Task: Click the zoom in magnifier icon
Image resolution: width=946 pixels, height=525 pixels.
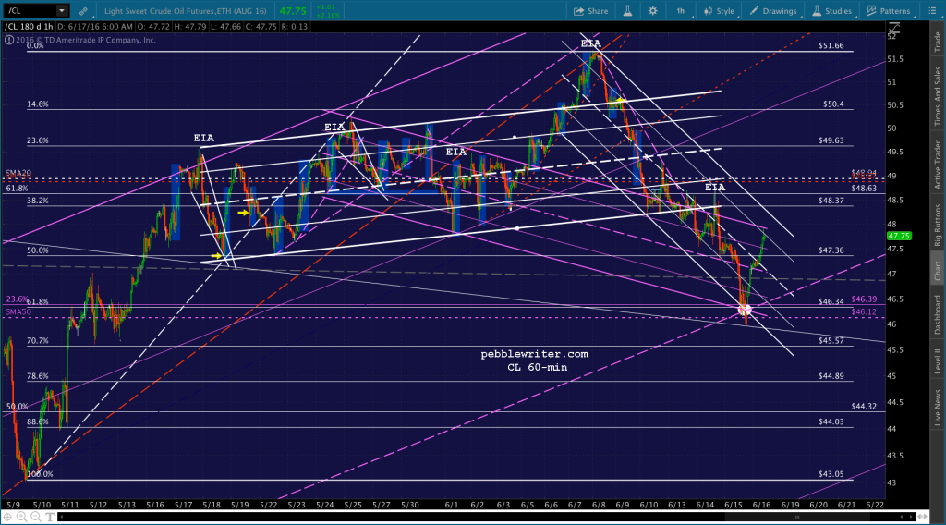Action: [x=22, y=518]
